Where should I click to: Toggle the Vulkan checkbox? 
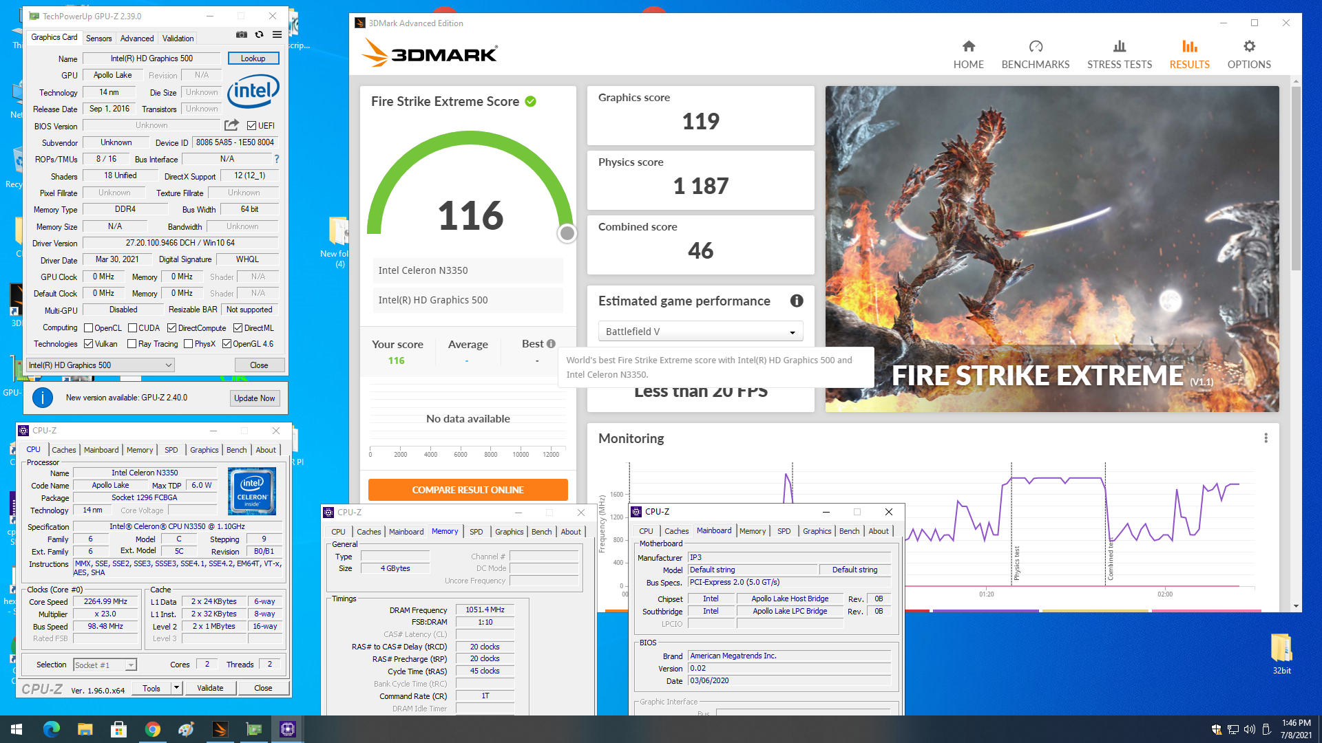pyautogui.click(x=88, y=344)
